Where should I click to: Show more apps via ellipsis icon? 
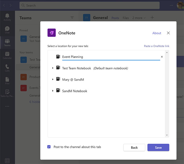[7, 106]
